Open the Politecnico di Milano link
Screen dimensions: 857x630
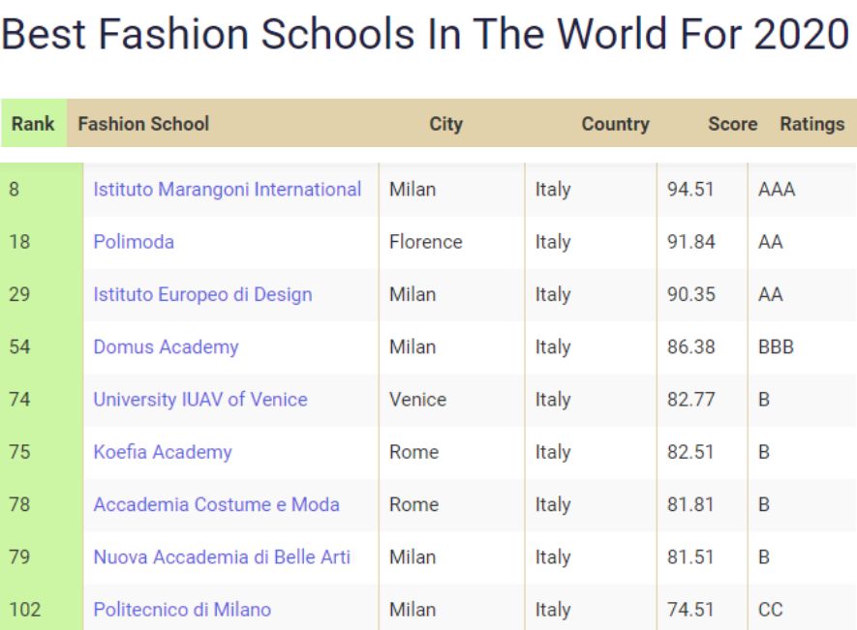pyautogui.click(x=182, y=610)
